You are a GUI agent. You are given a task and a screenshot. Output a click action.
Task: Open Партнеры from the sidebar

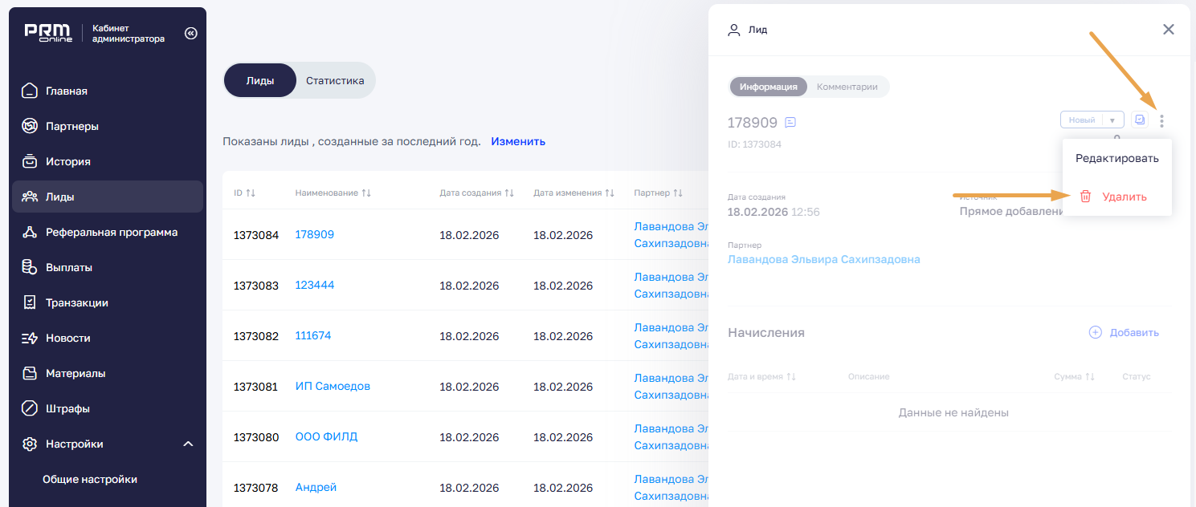point(71,126)
